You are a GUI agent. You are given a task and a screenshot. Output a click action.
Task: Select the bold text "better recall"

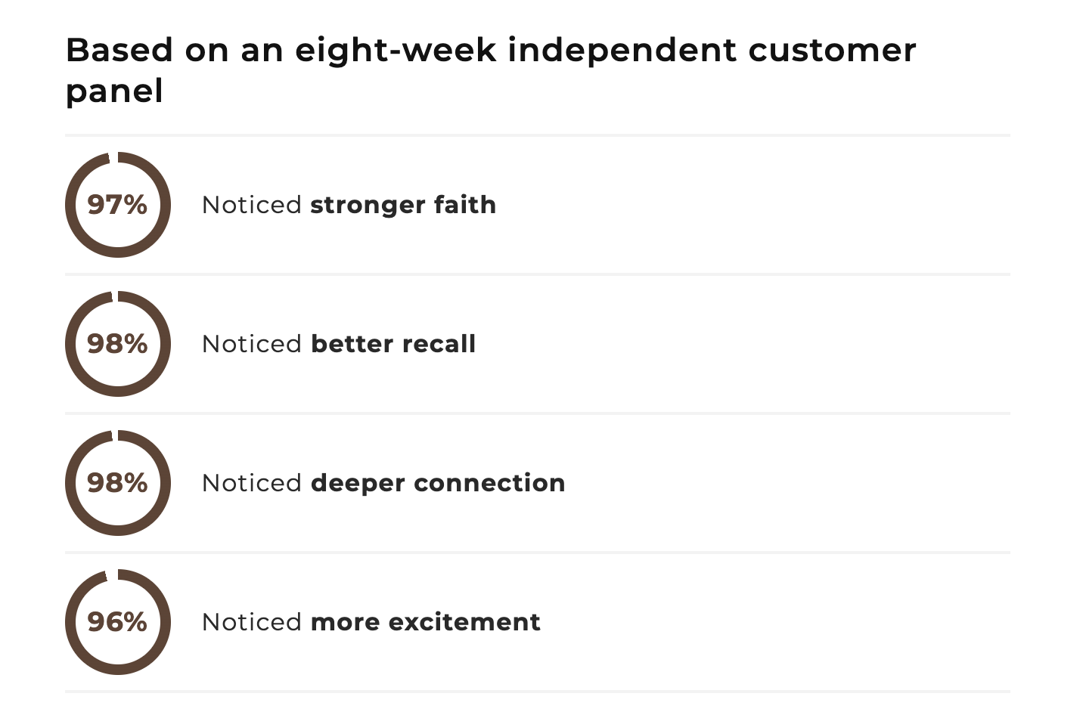coord(393,344)
